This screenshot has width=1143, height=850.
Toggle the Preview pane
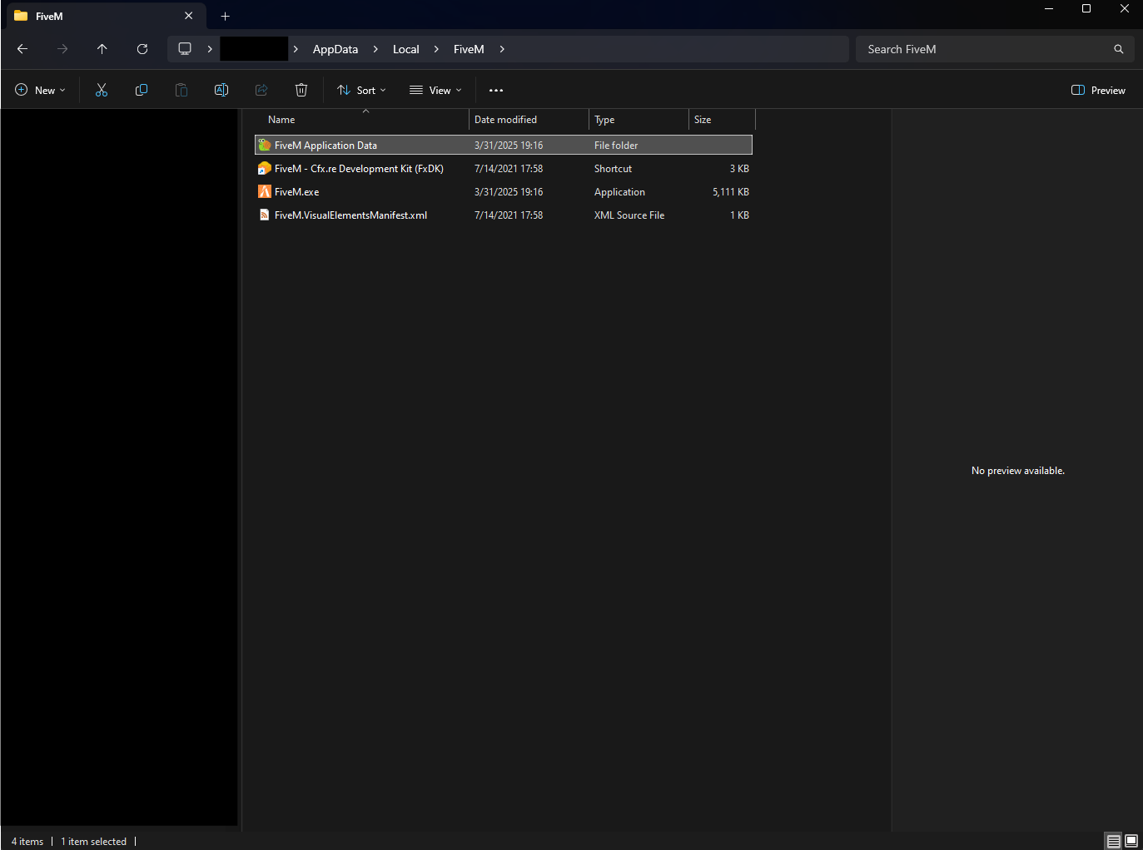click(1097, 90)
